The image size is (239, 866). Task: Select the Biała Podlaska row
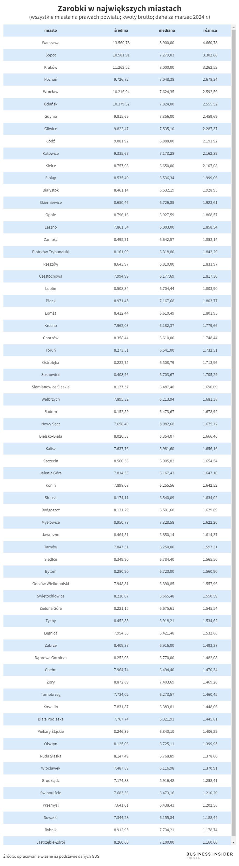tap(117, 719)
